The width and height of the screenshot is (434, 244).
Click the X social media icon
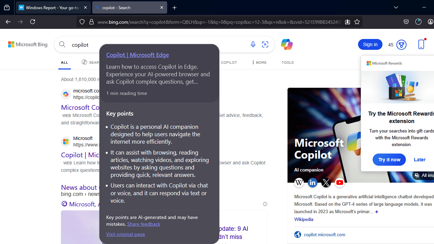[x=326, y=183]
